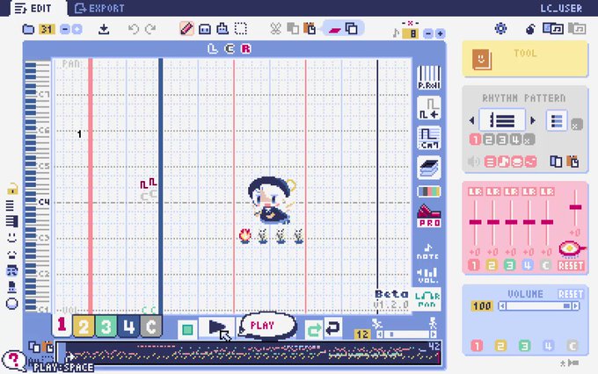Cut selection with scissors icon
Viewport: 598px width, 374px height.
coord(275,29)
